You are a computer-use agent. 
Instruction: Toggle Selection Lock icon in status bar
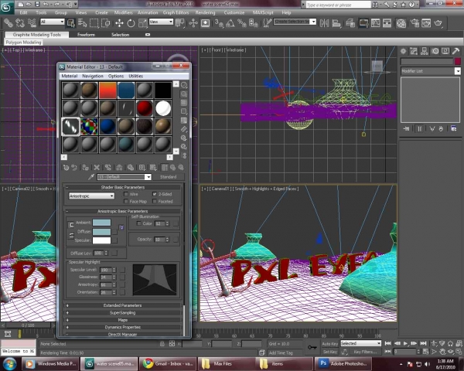pyautogui.click(x=162, y=344)
